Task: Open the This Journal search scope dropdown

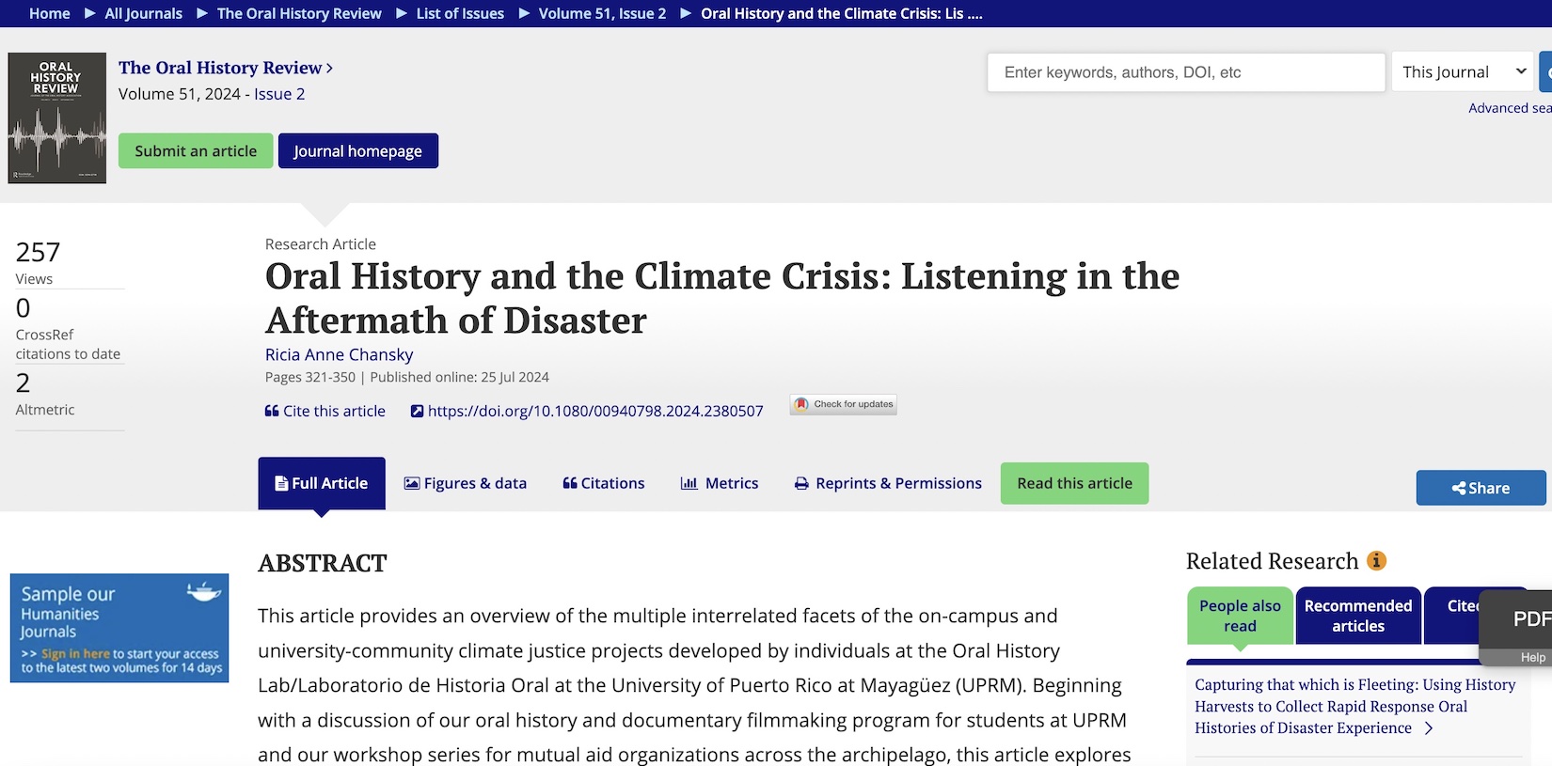Action: (1463, 72)
